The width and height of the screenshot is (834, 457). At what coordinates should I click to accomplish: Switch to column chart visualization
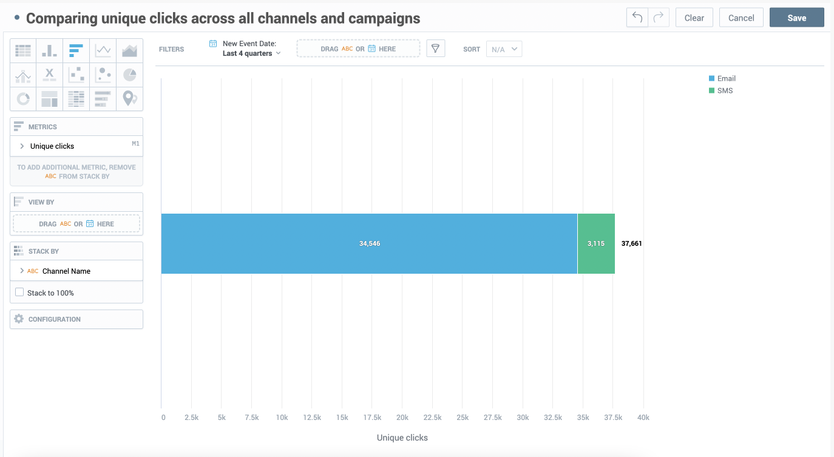coord(50,51)
